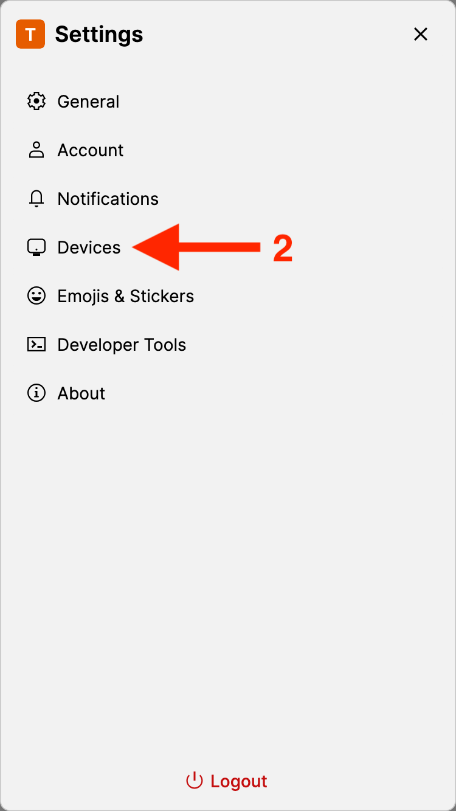Viewport: 456px width, 811px height.
Task: Click the gear icon beside General
Action: tap(36, 102)
